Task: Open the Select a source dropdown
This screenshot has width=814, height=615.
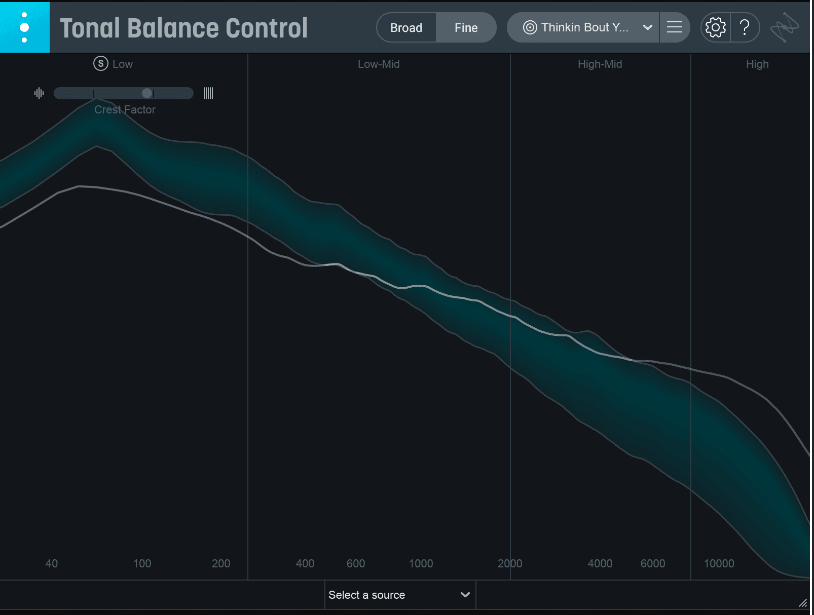Action: 400,595
